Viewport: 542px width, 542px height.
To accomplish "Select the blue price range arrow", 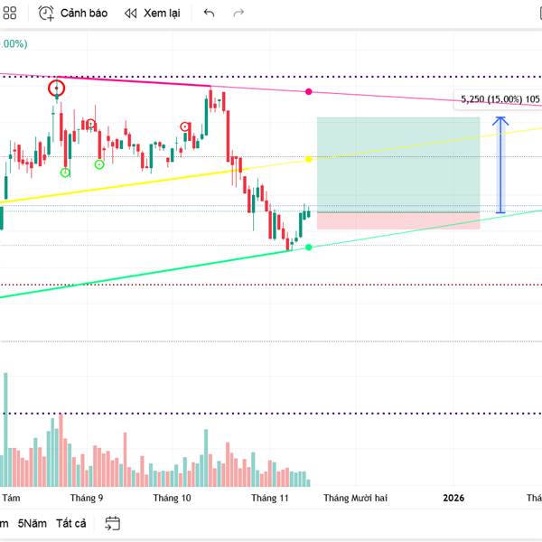I will (500, 165).
